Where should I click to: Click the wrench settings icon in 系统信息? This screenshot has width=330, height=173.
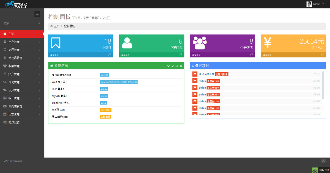coord(173,66)
